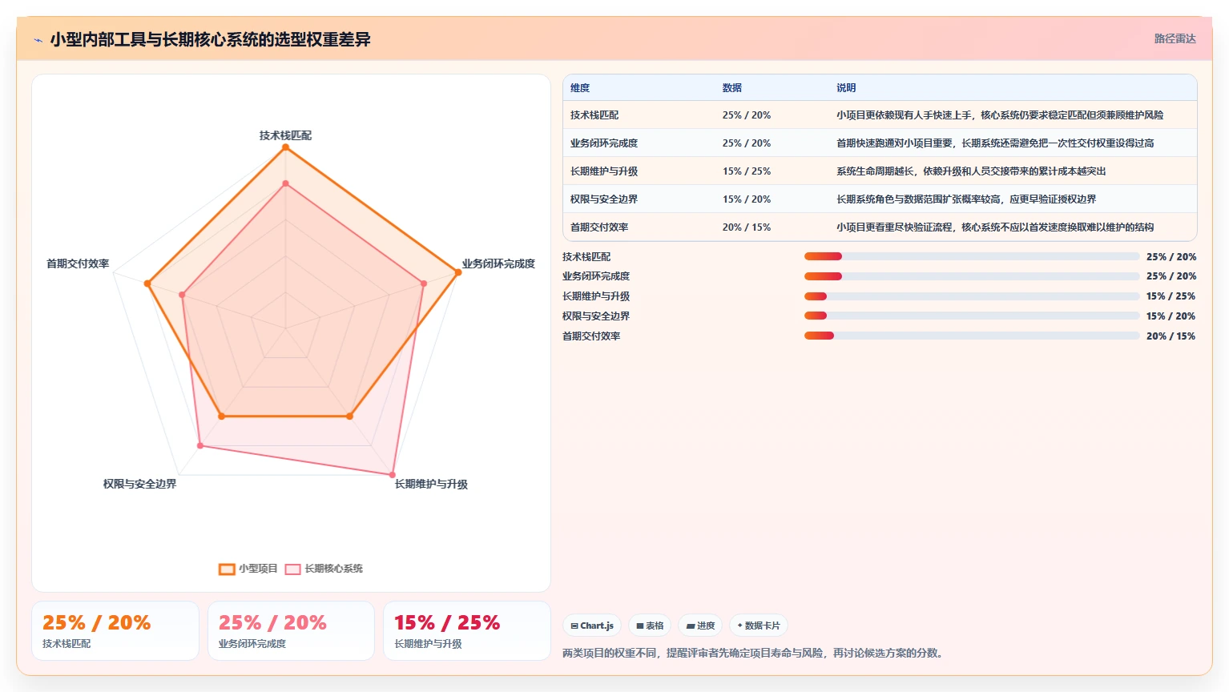Click the description starting 小项目更看重尽快验证流程
Image resolution: width=1229 pixels, height=692 pixels.
click(995, 227)
